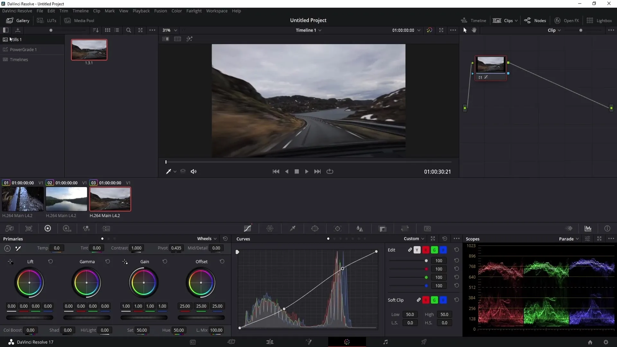The height and width of the screenshot is (347, 617).
Task: Pick lift black point crosshair
Action: [10, 262]
